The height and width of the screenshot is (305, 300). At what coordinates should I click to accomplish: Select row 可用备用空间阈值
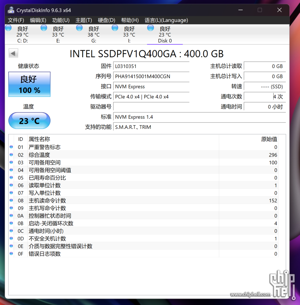[x=144, y=170]
